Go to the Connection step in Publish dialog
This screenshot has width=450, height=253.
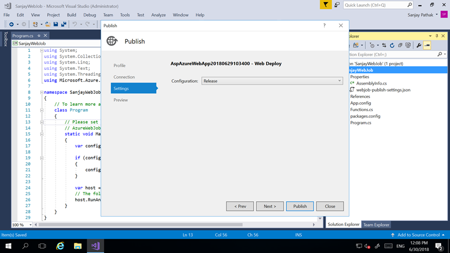click(124, 77)
